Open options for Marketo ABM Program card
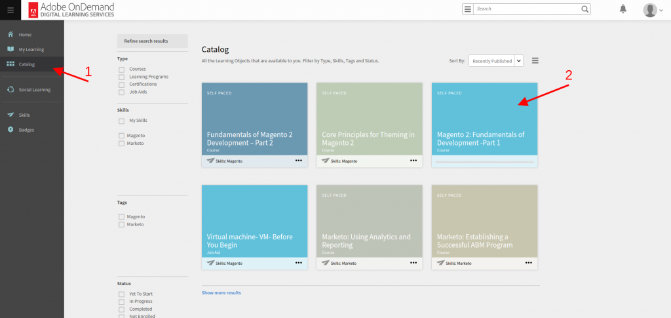Viewport: 671px width, 318px height. [529, 263]
